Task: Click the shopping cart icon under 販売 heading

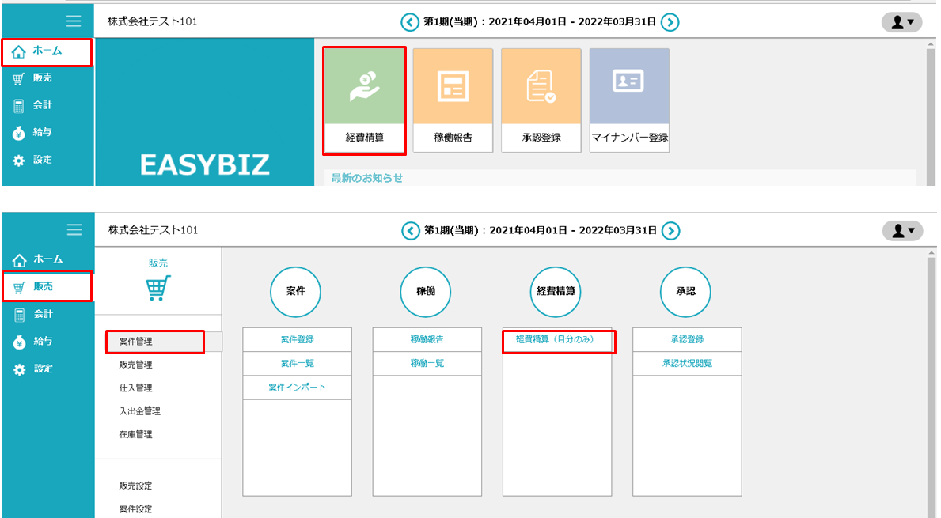Action: [158, 288]
